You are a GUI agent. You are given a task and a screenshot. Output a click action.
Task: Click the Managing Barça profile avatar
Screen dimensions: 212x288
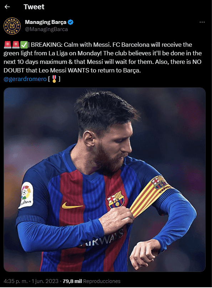[12, 26]
